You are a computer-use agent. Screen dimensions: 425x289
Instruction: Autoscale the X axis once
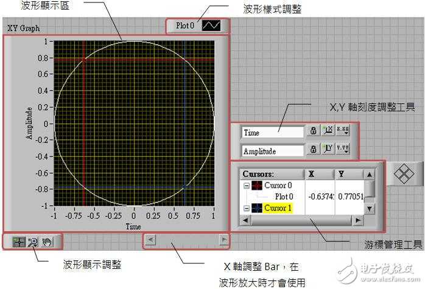(328, 130)
